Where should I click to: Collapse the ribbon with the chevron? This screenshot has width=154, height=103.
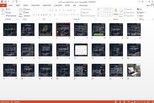coord(152,19)
